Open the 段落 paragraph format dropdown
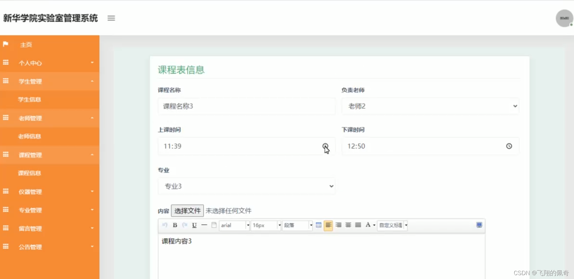Screen dimensions: 574x279 pos(297,225)
